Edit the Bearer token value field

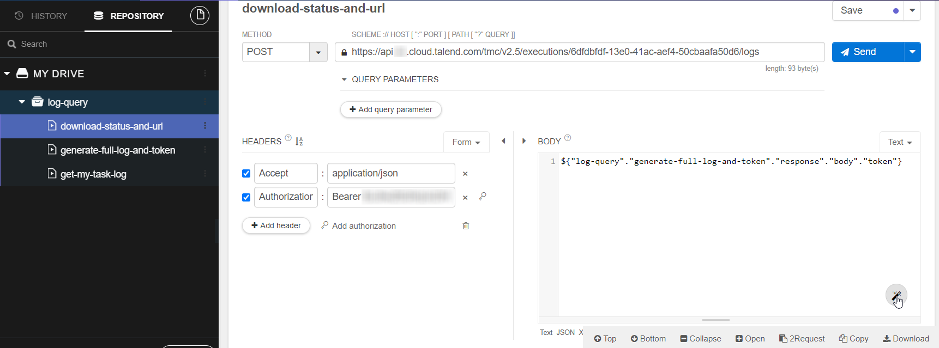[x=391, y=197]
